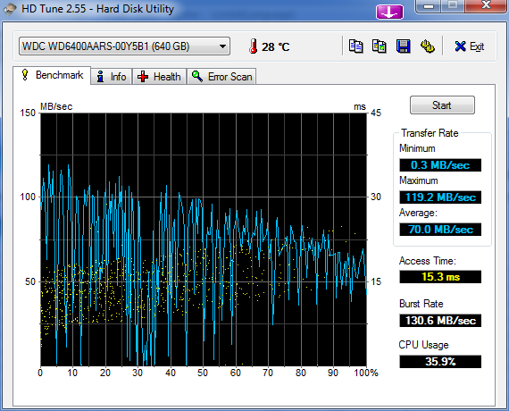Select the WDC WD6400AARS drive combo box
Image resolution: width=509 pixels, height=411 pixels.
pyautogui.click(x=124, y=46)
